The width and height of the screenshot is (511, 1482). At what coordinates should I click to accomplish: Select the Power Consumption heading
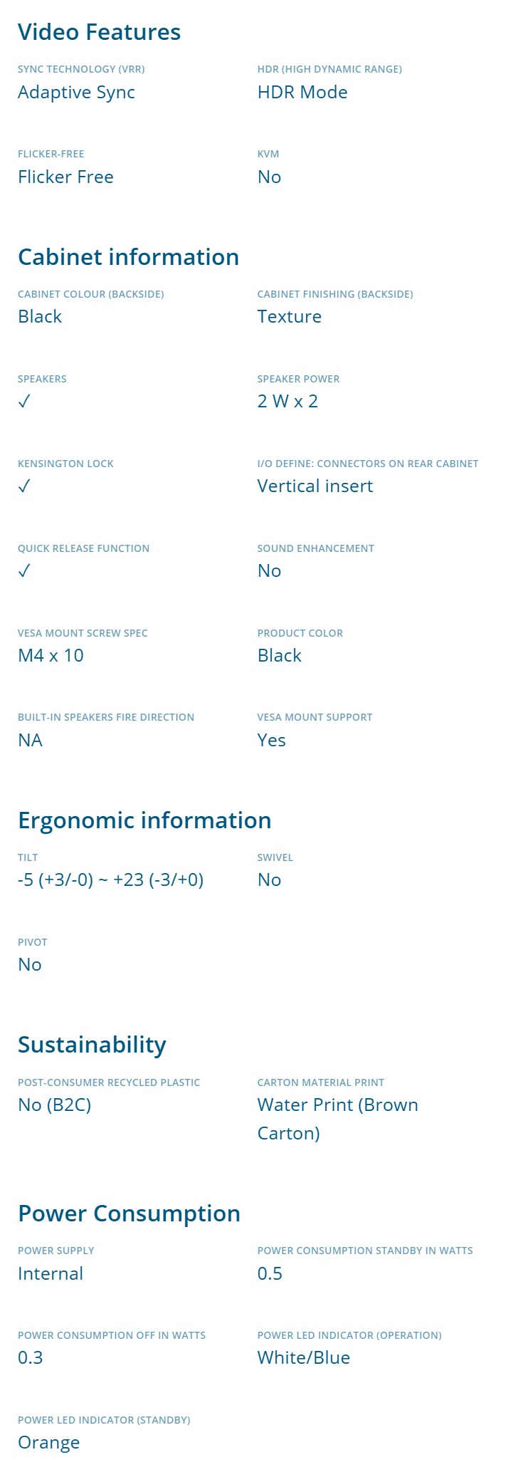(129, 1214)
